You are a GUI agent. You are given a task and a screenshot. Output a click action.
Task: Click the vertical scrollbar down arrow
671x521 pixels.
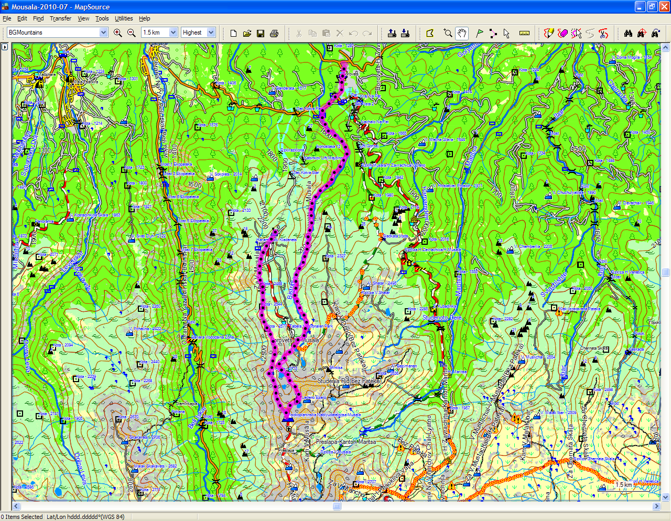click(666, 497)
